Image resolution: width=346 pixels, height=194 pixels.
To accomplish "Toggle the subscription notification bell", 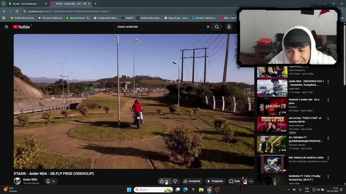I will [x=51, y=181].
